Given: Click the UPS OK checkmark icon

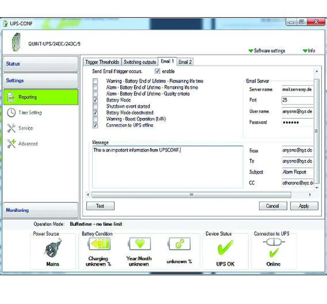Looking at the screenshot, I should [225, 248].
